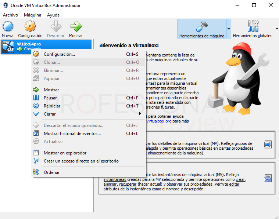Follow the 'crear' hyperlink

[x=240, y=179]
